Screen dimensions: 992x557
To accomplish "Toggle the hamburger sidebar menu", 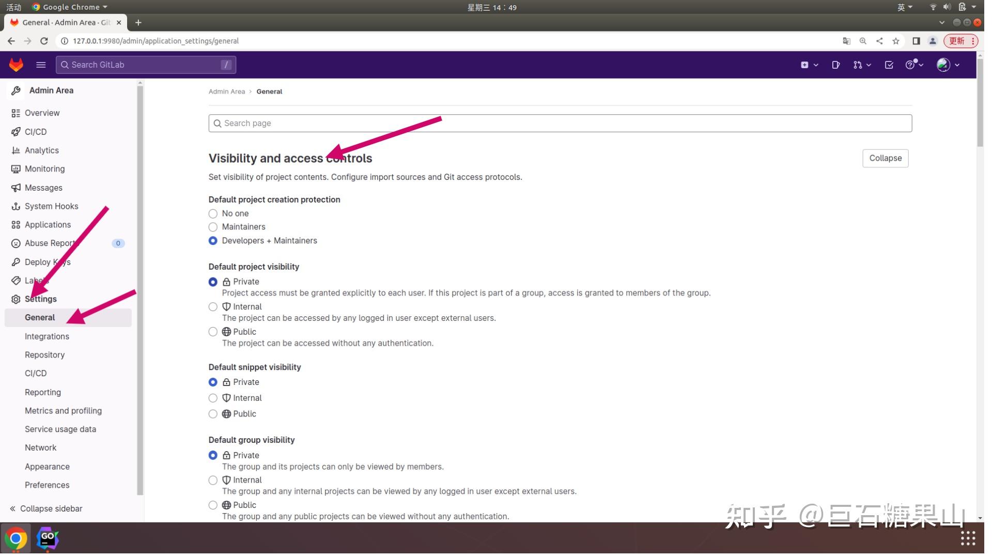I will click(x=40, y=65).
